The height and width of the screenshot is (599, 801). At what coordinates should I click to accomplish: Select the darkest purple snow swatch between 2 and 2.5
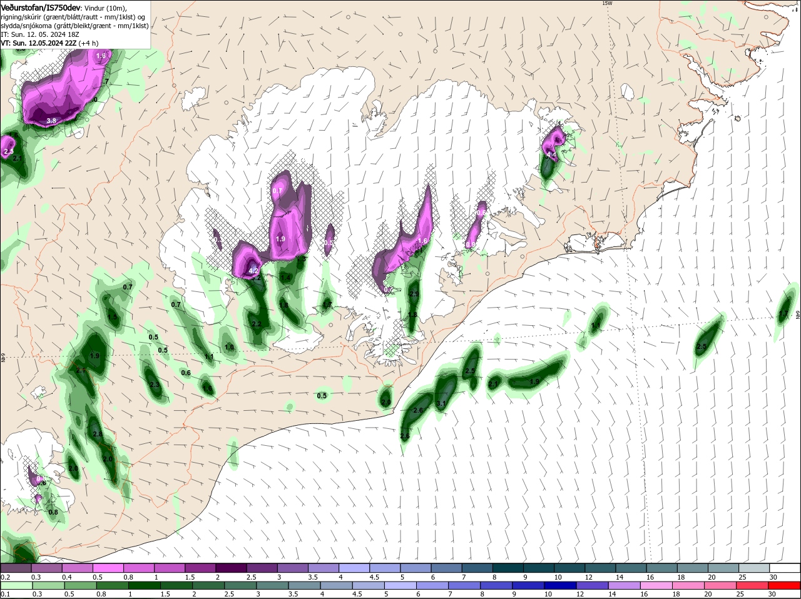[231, 568]
